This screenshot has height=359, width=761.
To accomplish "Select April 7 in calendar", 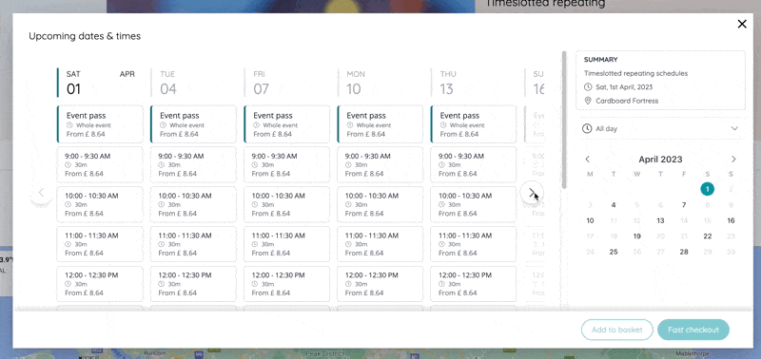I will (x=684, y=205).
